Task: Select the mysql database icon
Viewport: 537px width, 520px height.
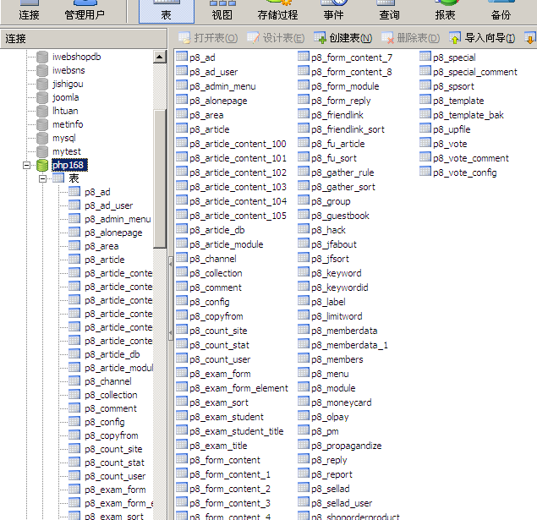Action: [x=42, y=138]
